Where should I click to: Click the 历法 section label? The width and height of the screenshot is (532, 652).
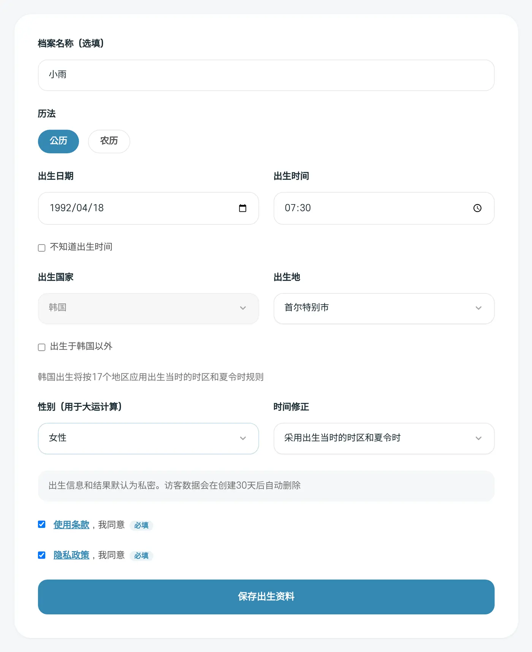pos(47,113)
